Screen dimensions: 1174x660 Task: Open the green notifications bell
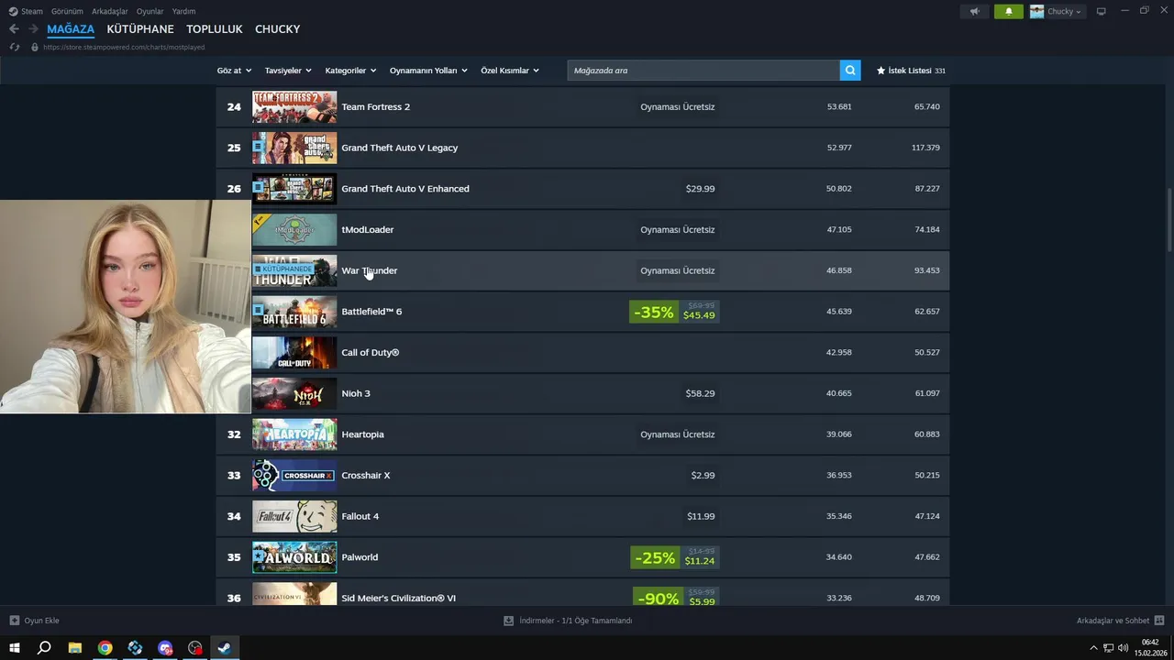tap(1009, 11)
